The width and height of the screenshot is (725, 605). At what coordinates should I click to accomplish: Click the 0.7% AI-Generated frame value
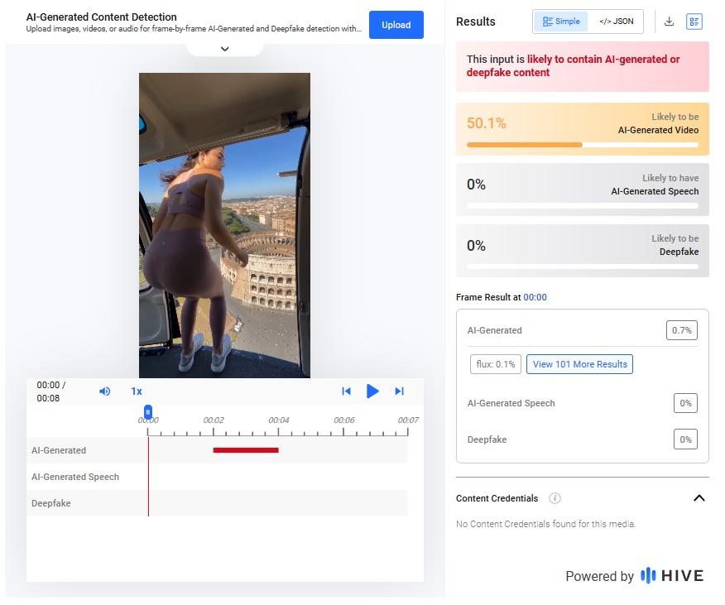coord(681,330)
